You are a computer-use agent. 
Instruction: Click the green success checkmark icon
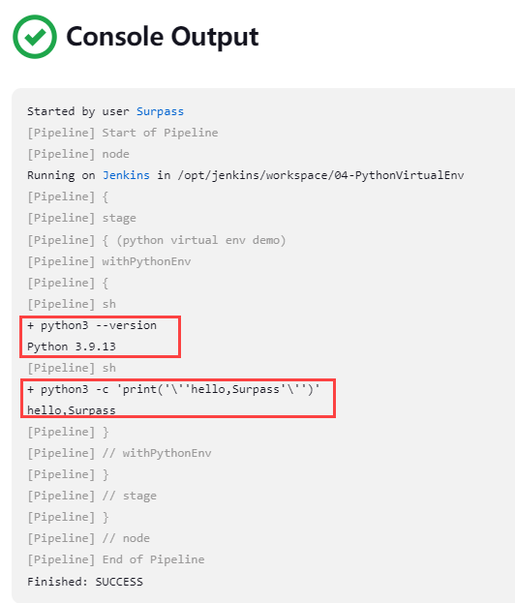pyautogui.click(x=35, y=37)
